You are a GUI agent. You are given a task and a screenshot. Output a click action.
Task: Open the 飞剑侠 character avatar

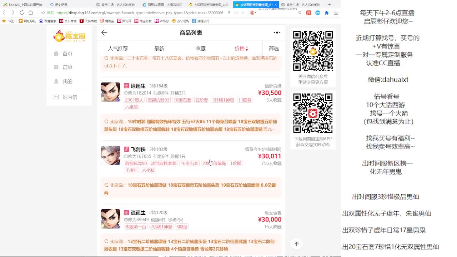click(x=110, y=155)
